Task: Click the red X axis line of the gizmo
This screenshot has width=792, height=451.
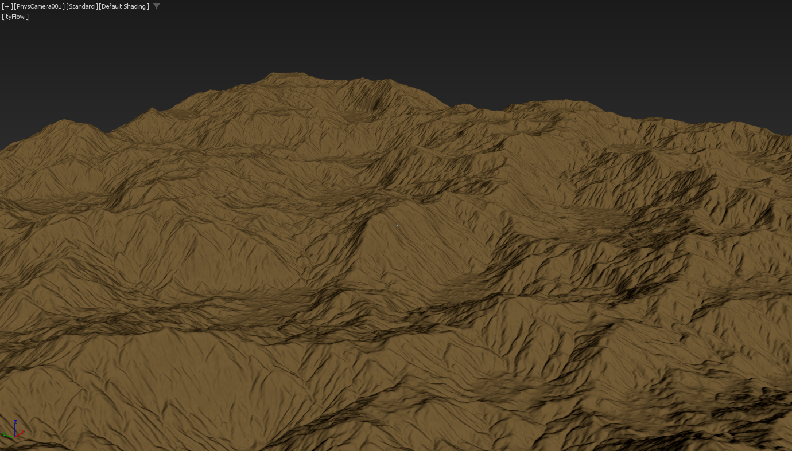Action: (18, 434)
